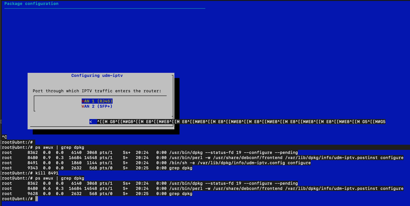
Task: Click PID 9343 in the process list
Action: coord(33,168)
